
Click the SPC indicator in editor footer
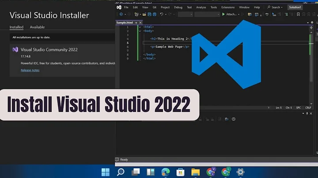point(298,108)
